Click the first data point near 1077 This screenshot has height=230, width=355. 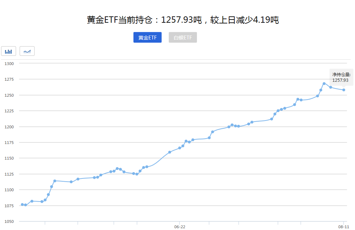[x=22, y=204]
